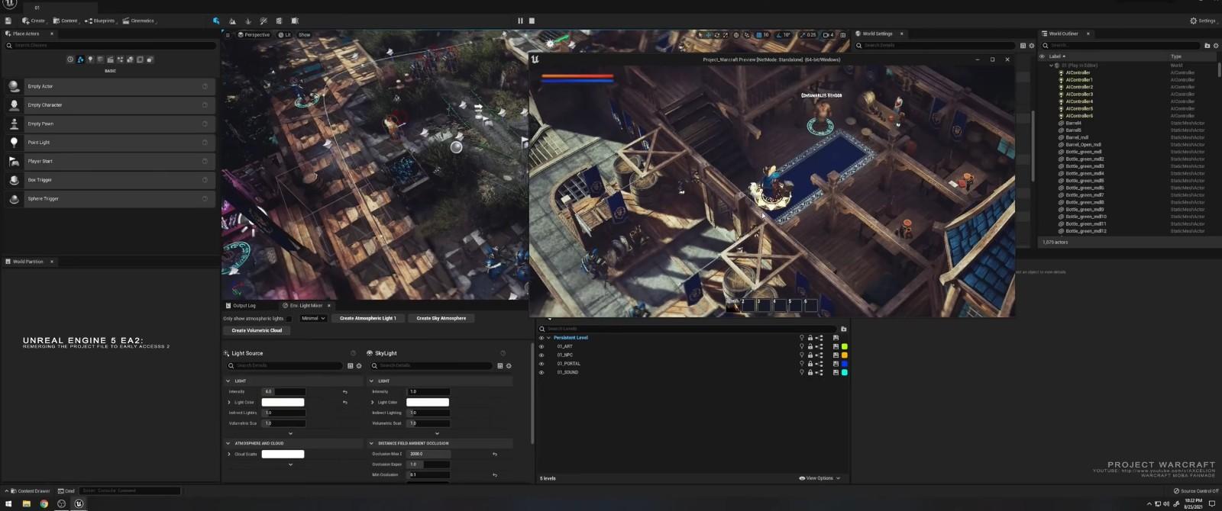Open SkyLight details settings gear
The image size is (1222, 511).
click(x=509, y=366)
